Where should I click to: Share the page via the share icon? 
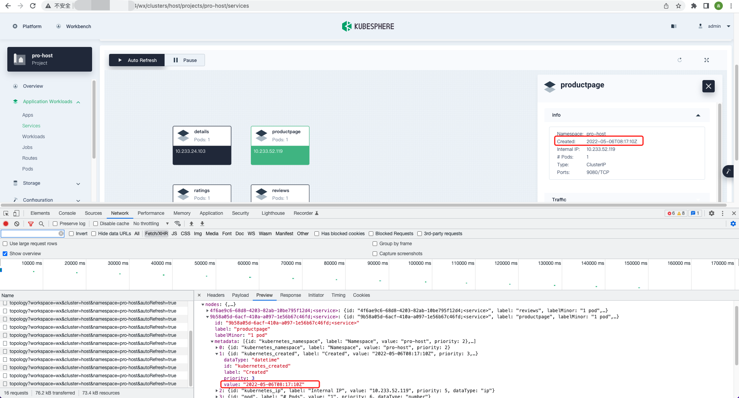click(x=666, y=6)
